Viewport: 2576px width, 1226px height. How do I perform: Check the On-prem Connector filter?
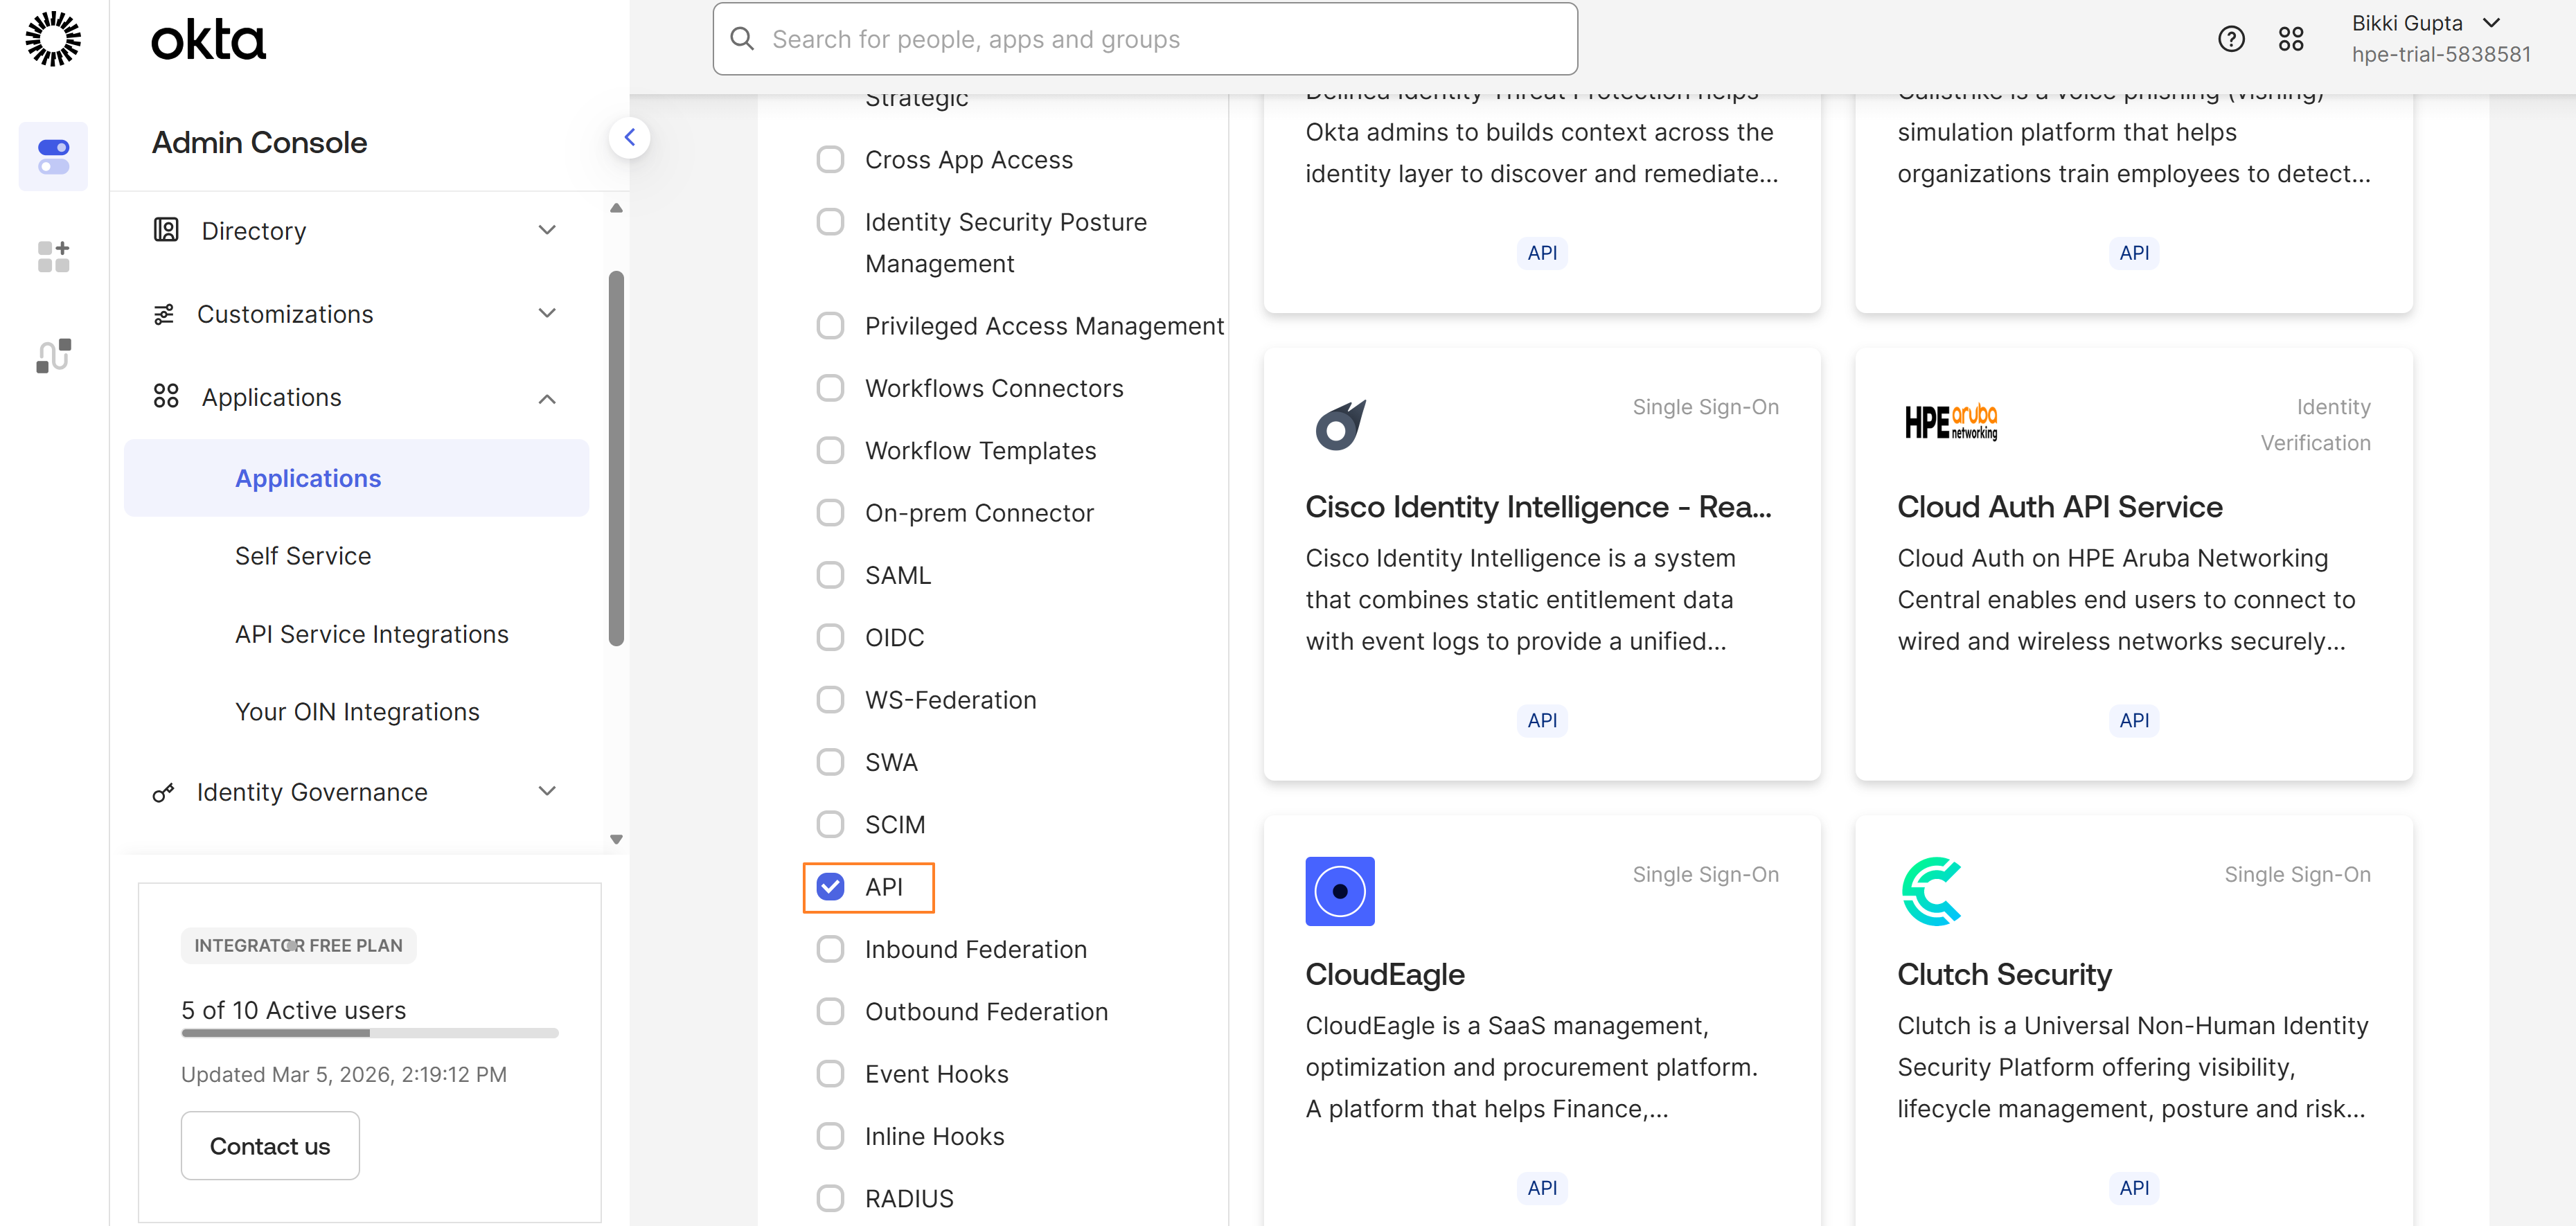click(x=830, y=513)
